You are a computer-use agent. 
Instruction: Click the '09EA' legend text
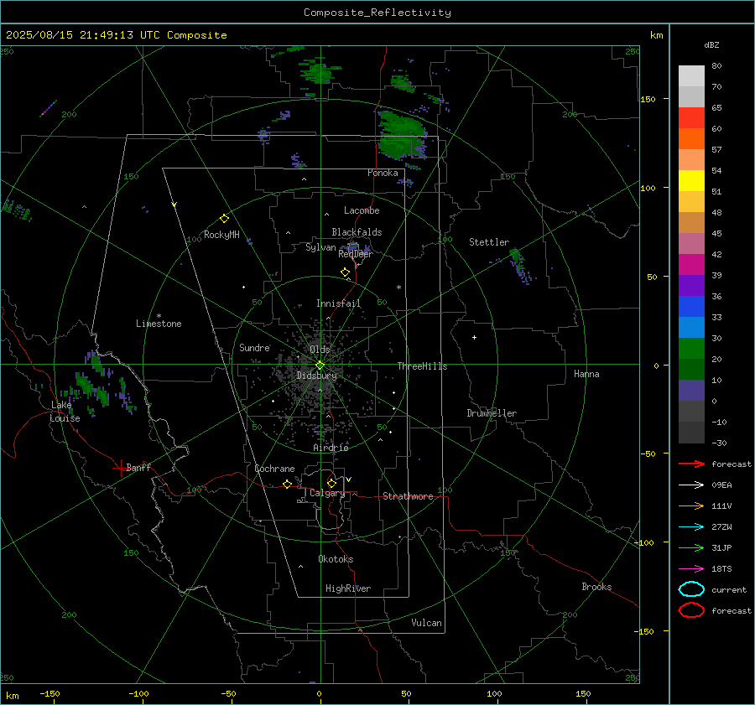[721, 485]
